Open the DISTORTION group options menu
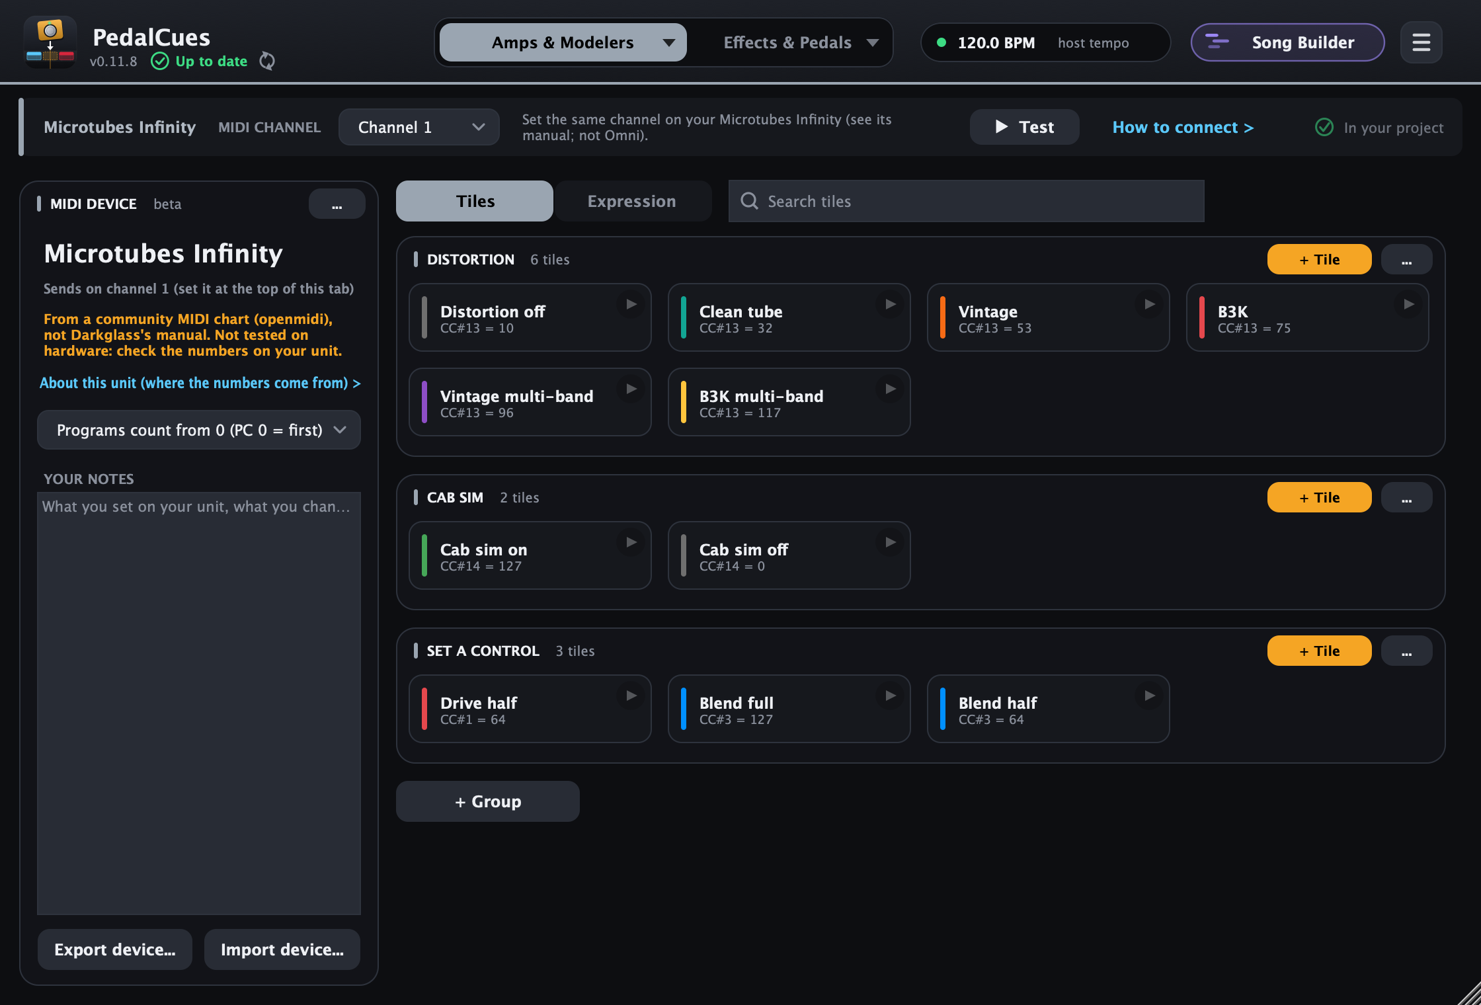This screenshot has height=1005, width=1481. pyautogui.click(x=1406, y=260)
